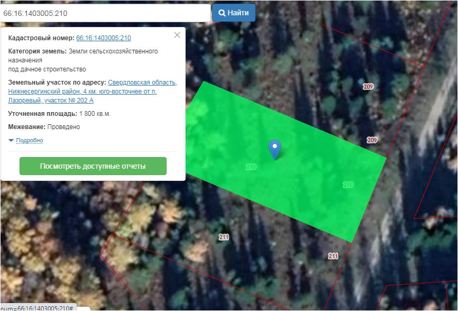Focus the cadastral number search field
This screenshot has height=311, width=458.
click(x=105, y=13)
